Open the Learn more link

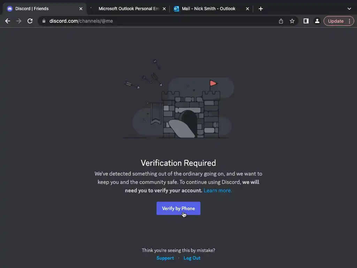pos(218,190)
